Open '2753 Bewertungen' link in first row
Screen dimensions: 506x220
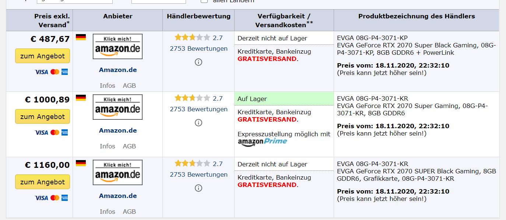click(198, 48)
